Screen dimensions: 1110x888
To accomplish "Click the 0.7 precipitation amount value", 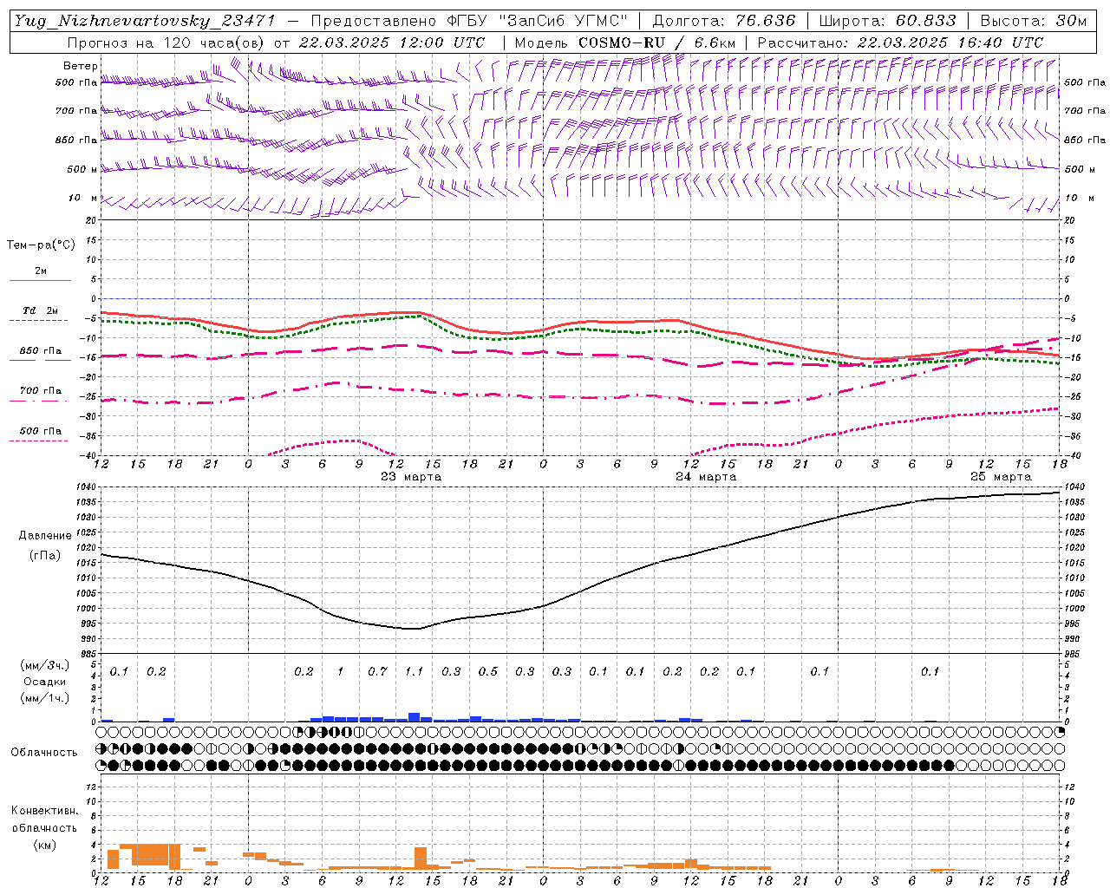I will click(x=377, y=671).
